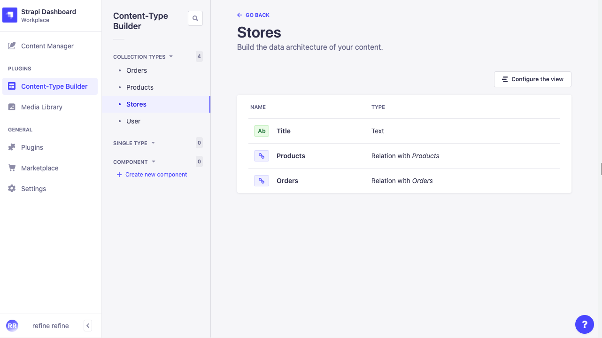
Task: Select the User collection type
Action: (x=133, y=121)
